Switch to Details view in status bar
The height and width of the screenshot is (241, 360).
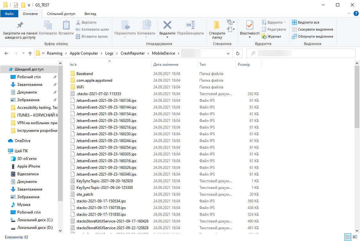[348, 237]
